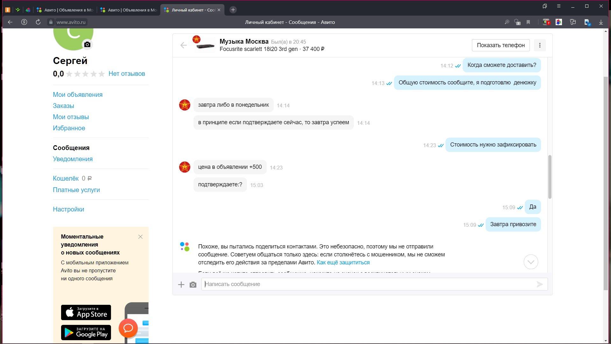Open the Как ещё защититься link

pos(343,262)
